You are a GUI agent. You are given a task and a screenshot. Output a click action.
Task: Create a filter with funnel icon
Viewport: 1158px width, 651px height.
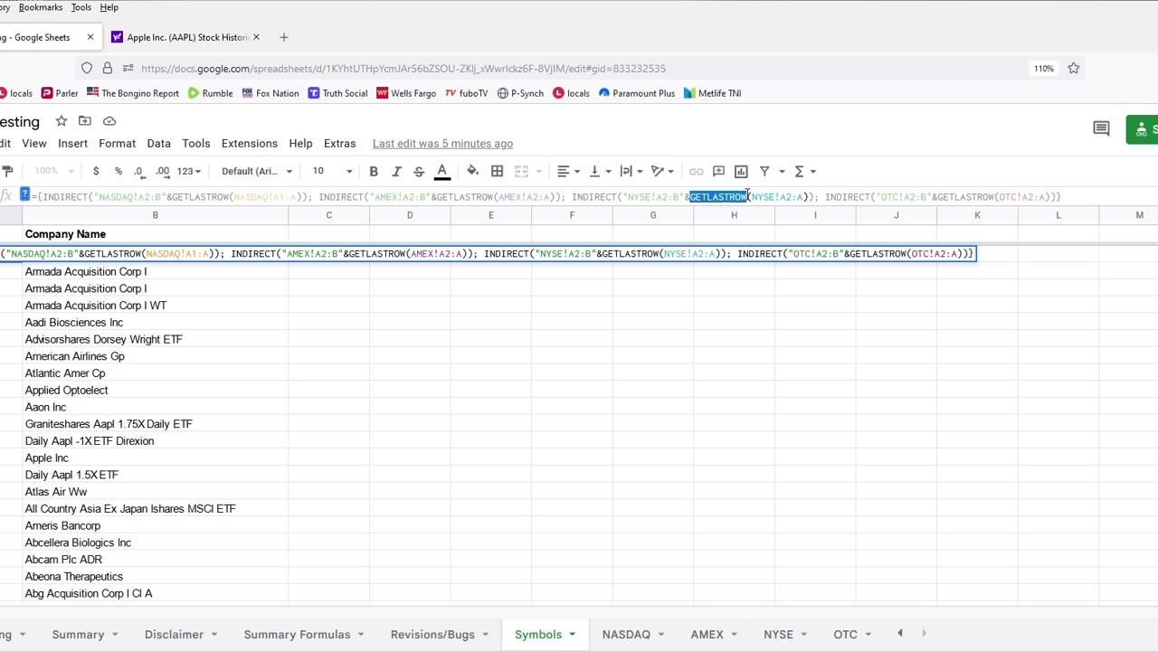(764, 171)
